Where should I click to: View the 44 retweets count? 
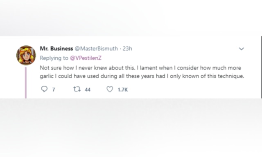coord(88,90)
